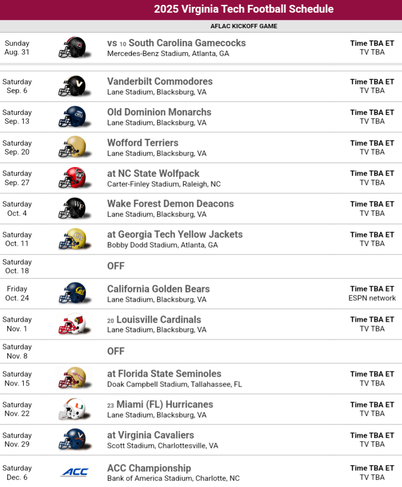Click the ACC logo icon
Image resolution: width=402 pixels, height=487 pixels.
click(74, 472)
